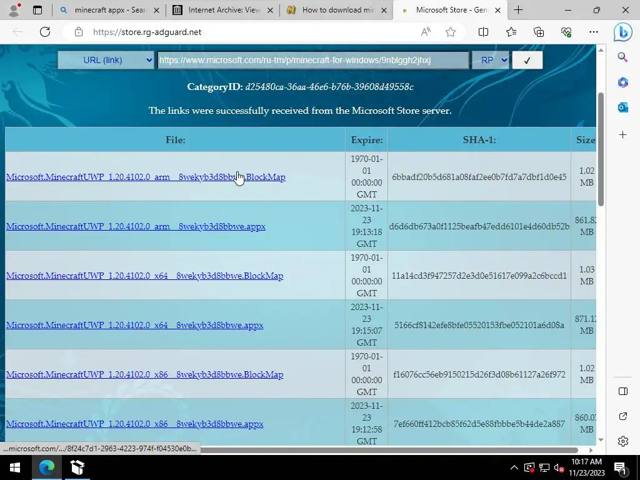Open sidebar settings gear
The height and width of the screenshot is (480, 640).
click(x=623, y=441)
